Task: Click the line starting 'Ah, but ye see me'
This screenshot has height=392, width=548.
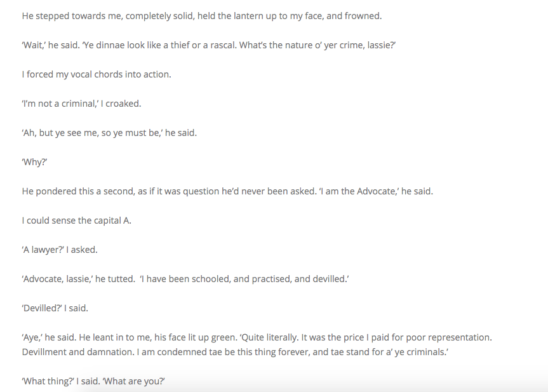Action: pyautogui.click(x=109, y=133)
